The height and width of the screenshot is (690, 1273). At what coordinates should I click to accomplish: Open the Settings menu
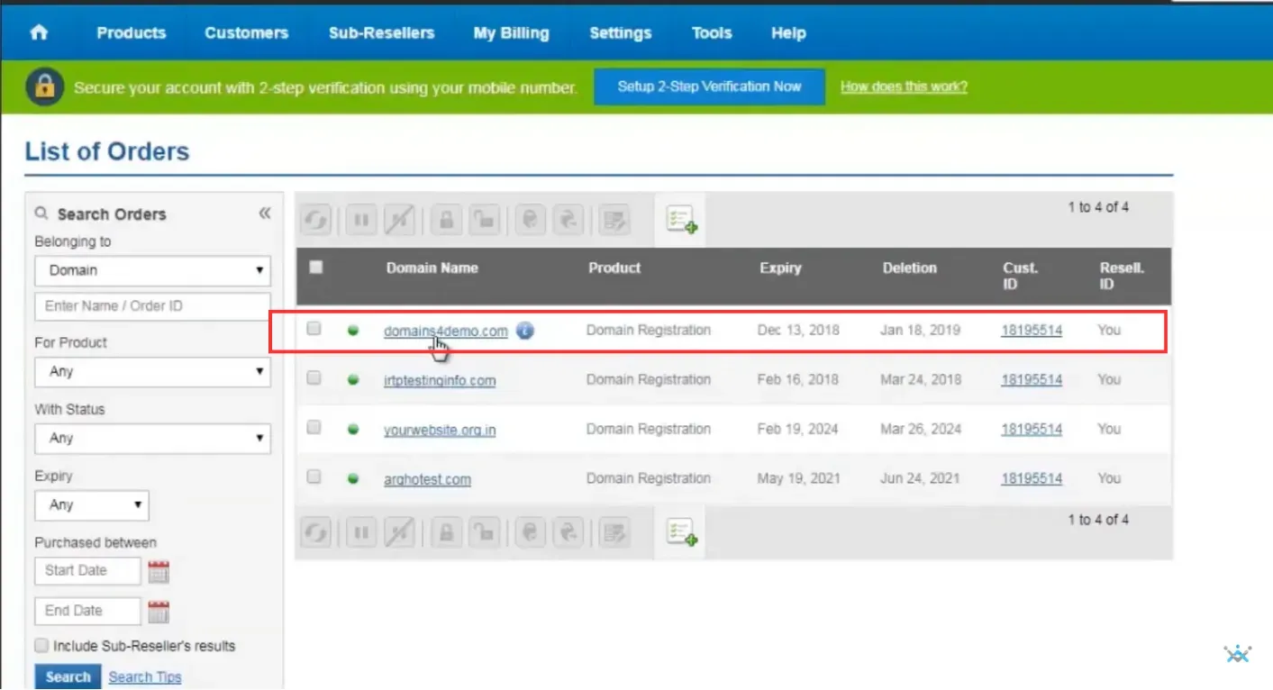tap(621, 33)
